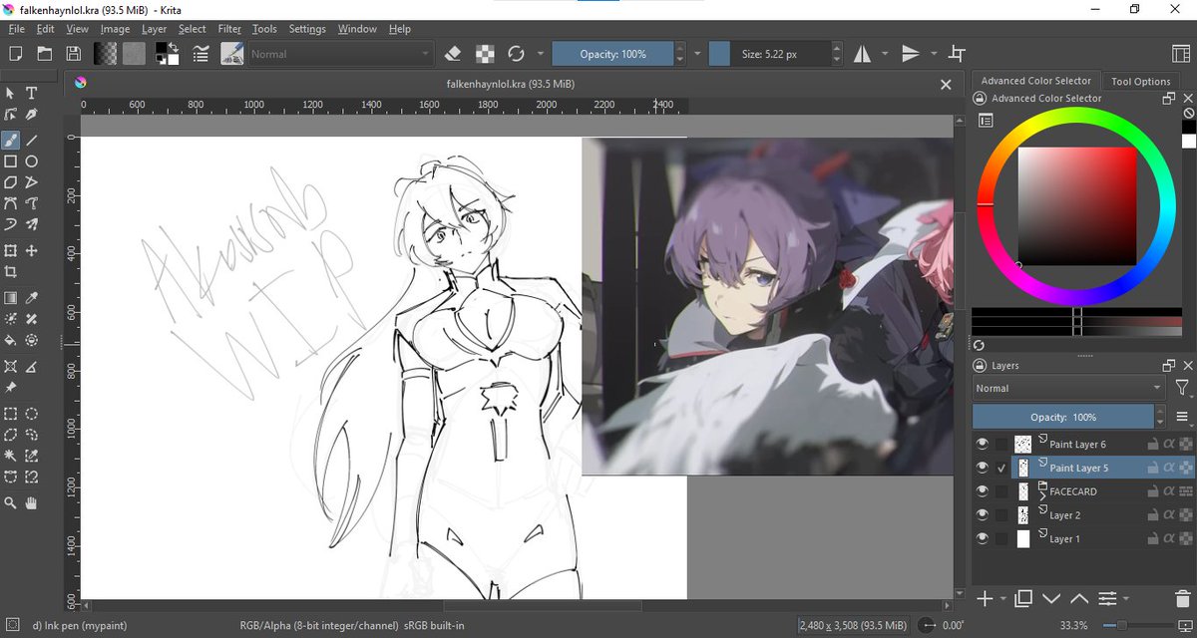Open the layer filter funnel menu
Image resolution: width=1197 pixels, height=638 pixels.
click(1181, 388)
